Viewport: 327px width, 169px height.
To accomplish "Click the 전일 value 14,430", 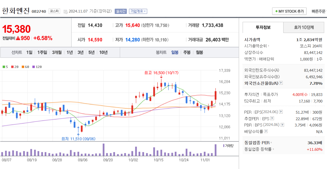I will point(95,25).
